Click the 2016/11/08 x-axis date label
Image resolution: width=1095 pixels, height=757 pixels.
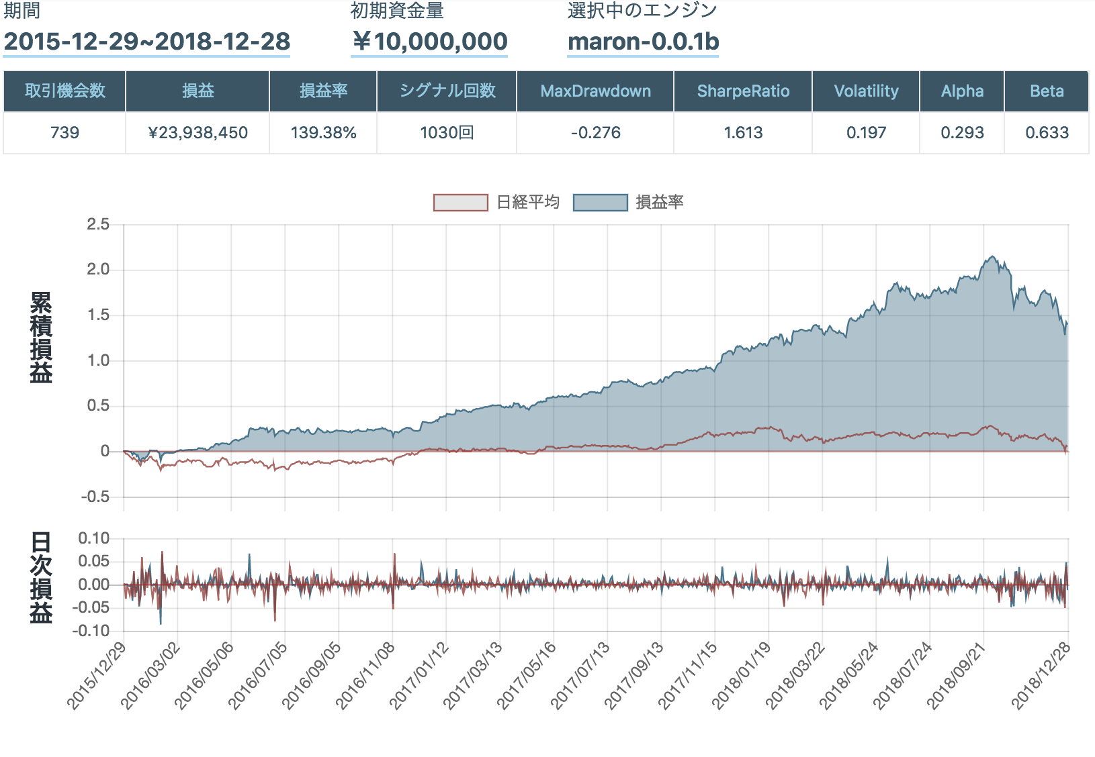click(365, 675)
